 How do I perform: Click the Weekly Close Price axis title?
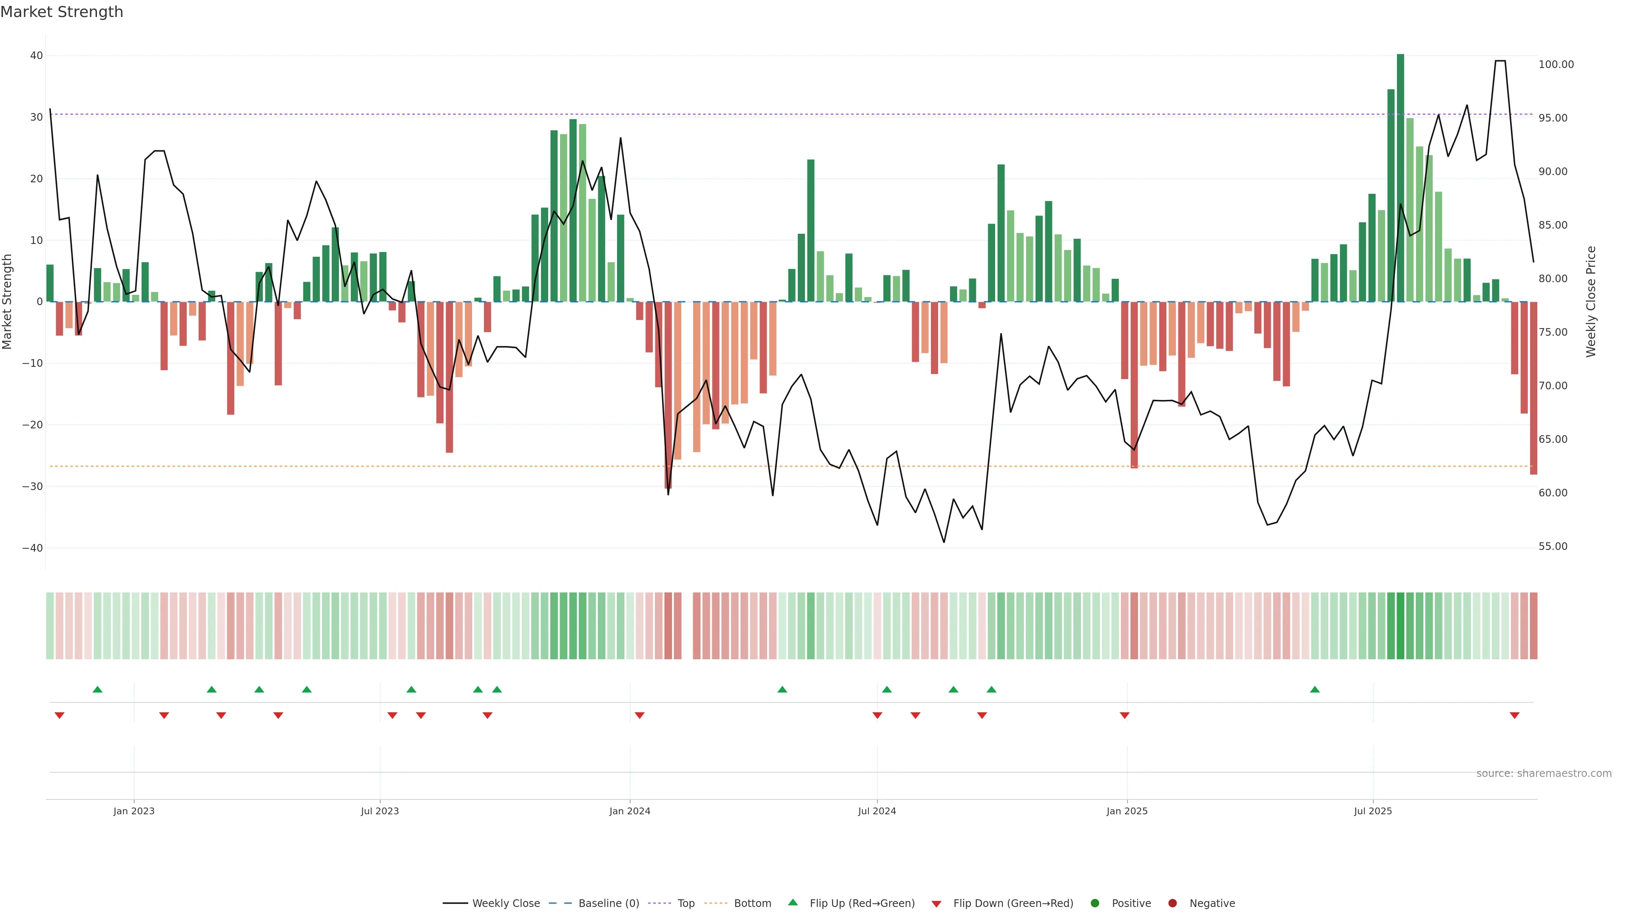click(x=1591, y=302)
